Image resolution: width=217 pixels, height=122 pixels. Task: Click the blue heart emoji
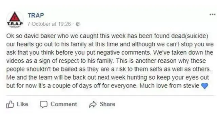pos(204,86)
